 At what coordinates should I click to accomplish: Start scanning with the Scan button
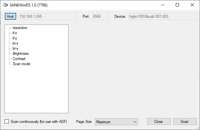[184, 122]
